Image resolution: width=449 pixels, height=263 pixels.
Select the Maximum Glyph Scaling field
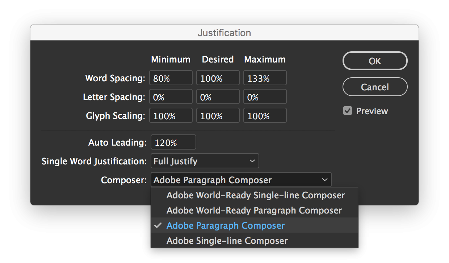tap(265, 115)
